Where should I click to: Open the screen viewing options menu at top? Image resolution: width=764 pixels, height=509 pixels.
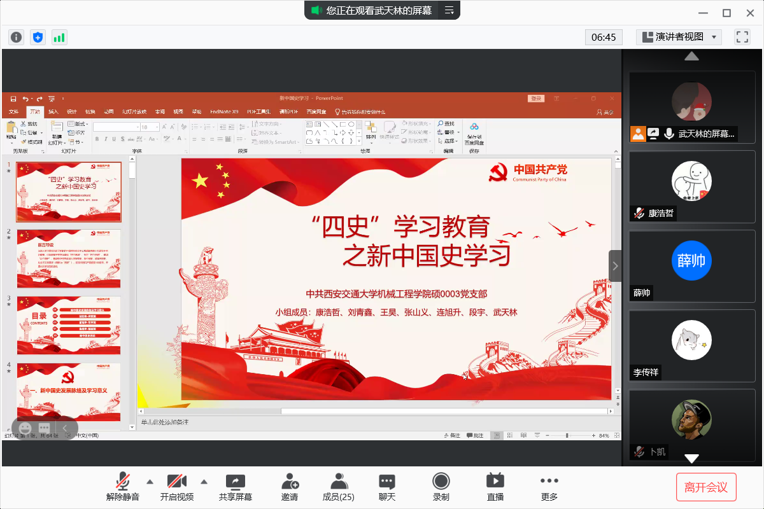(449, 10)
